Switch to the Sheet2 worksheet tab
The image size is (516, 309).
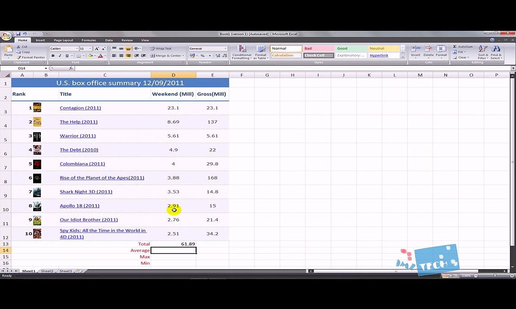(47, 271)
